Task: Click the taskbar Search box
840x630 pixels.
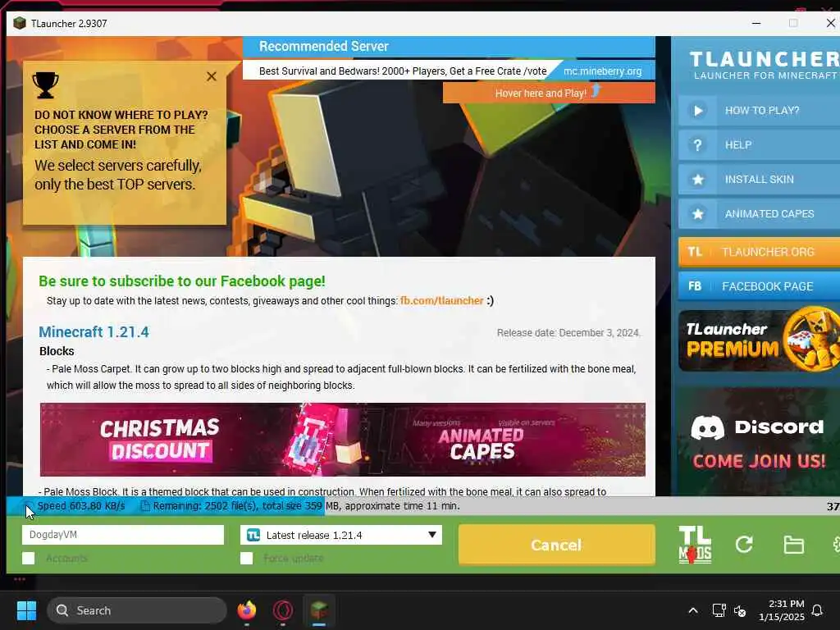Action: 137,610
